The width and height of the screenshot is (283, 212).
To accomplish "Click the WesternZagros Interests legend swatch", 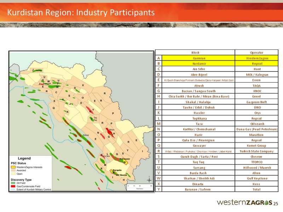I will pyautogui.click(x=13, y=167).
